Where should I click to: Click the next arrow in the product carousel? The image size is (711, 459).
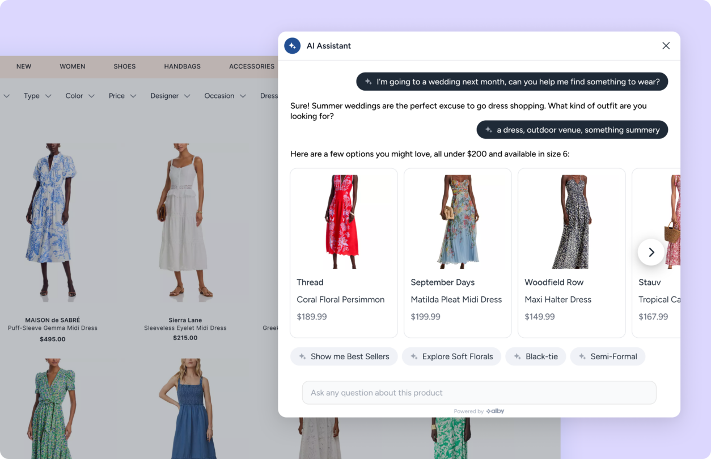[651, 252]
